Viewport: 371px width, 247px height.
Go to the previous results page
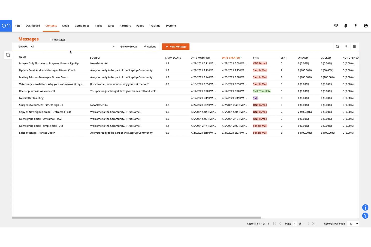point(280,224)
